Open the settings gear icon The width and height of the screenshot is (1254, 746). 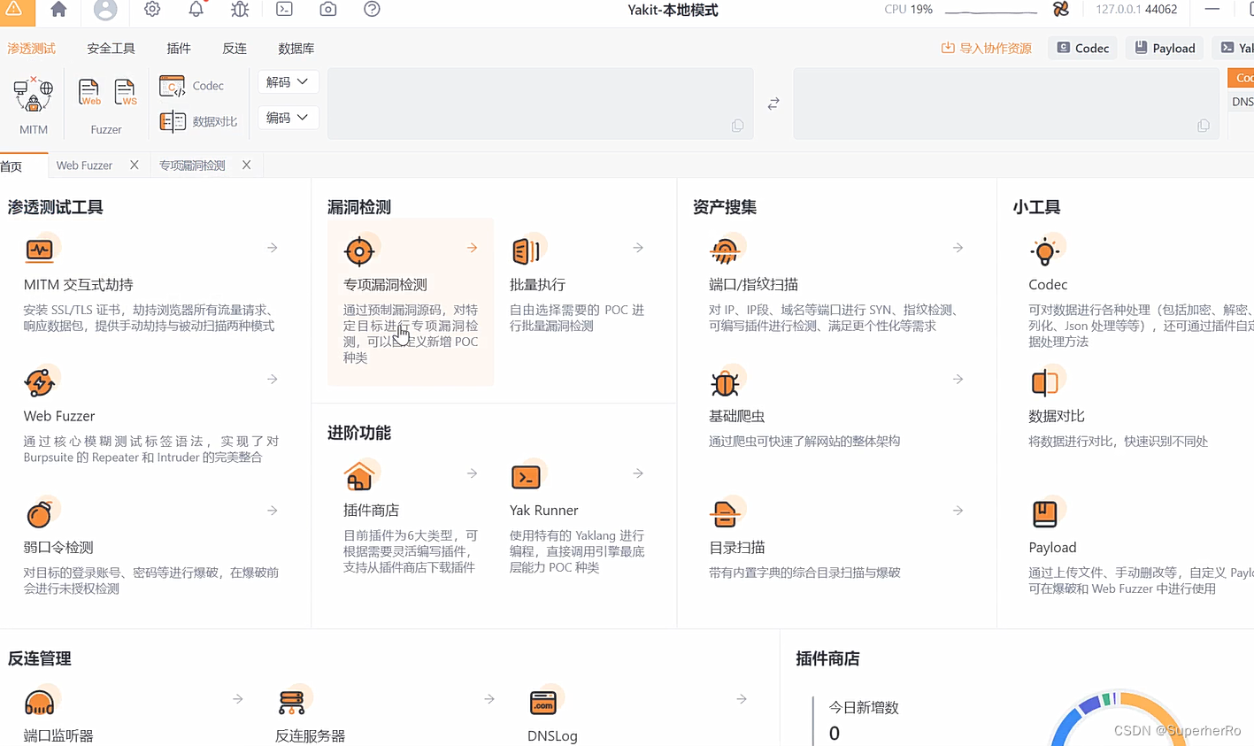click(152, 10)
